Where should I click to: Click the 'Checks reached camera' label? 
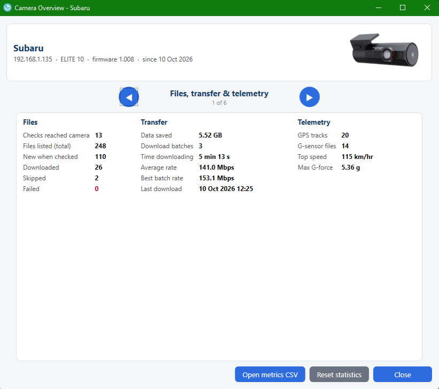coord(56,135)
